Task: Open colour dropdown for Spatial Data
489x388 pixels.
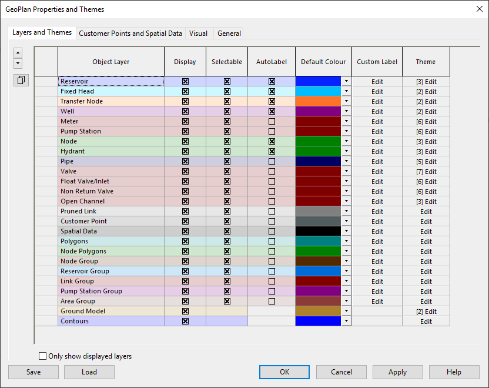Action: (x=346, y=231)
